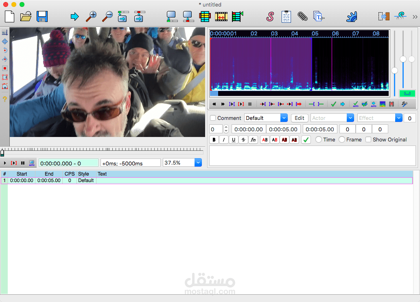Image resolution: width=420 pixels, height=302 pixels.
Task: Toggle italic formatting button
Action: tap(224, 140)
